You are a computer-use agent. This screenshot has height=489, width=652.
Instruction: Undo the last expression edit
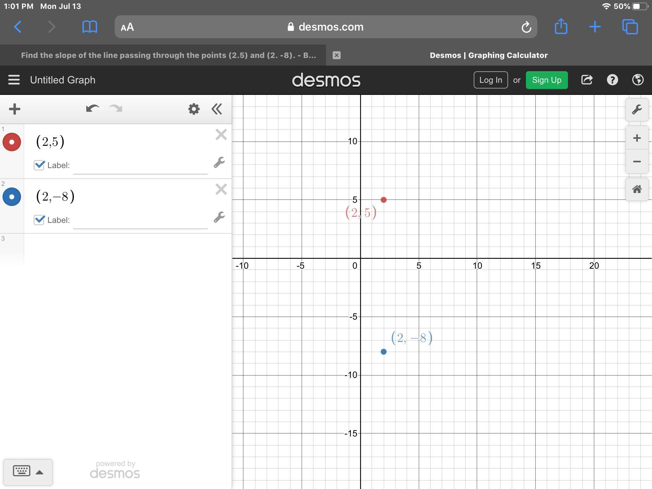coord(92,109)
